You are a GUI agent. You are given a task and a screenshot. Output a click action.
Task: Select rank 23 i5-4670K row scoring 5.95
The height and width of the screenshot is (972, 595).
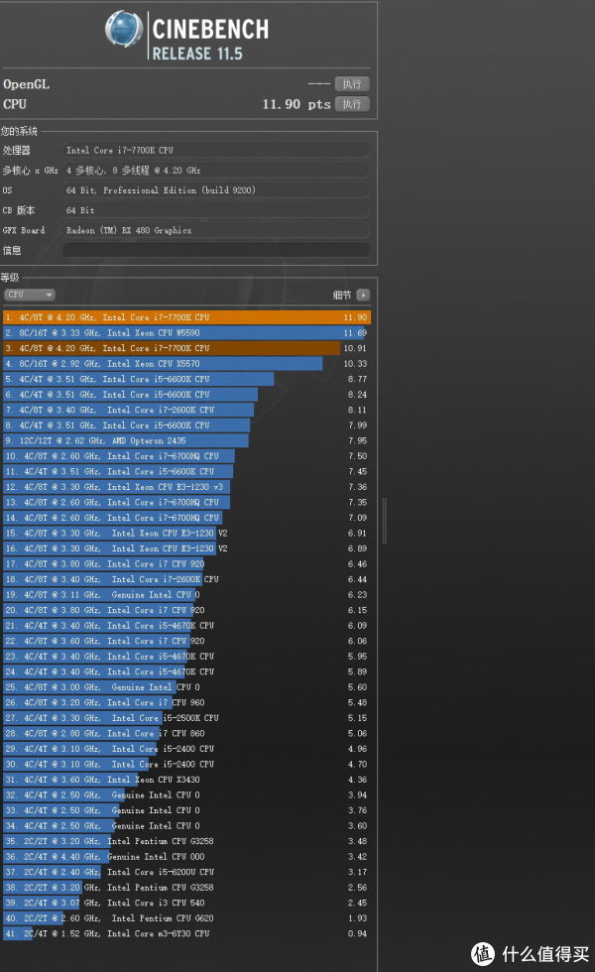pyautogui.click(x=186, y=657)
